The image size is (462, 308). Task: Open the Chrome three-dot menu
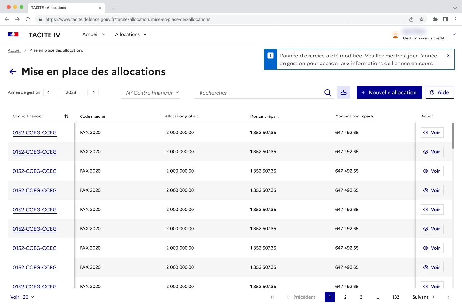click(455, 19)
